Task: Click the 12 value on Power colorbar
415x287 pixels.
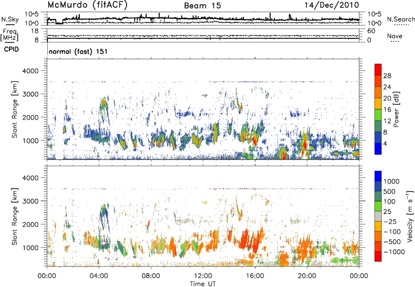Action: click(x=387, y=121)
